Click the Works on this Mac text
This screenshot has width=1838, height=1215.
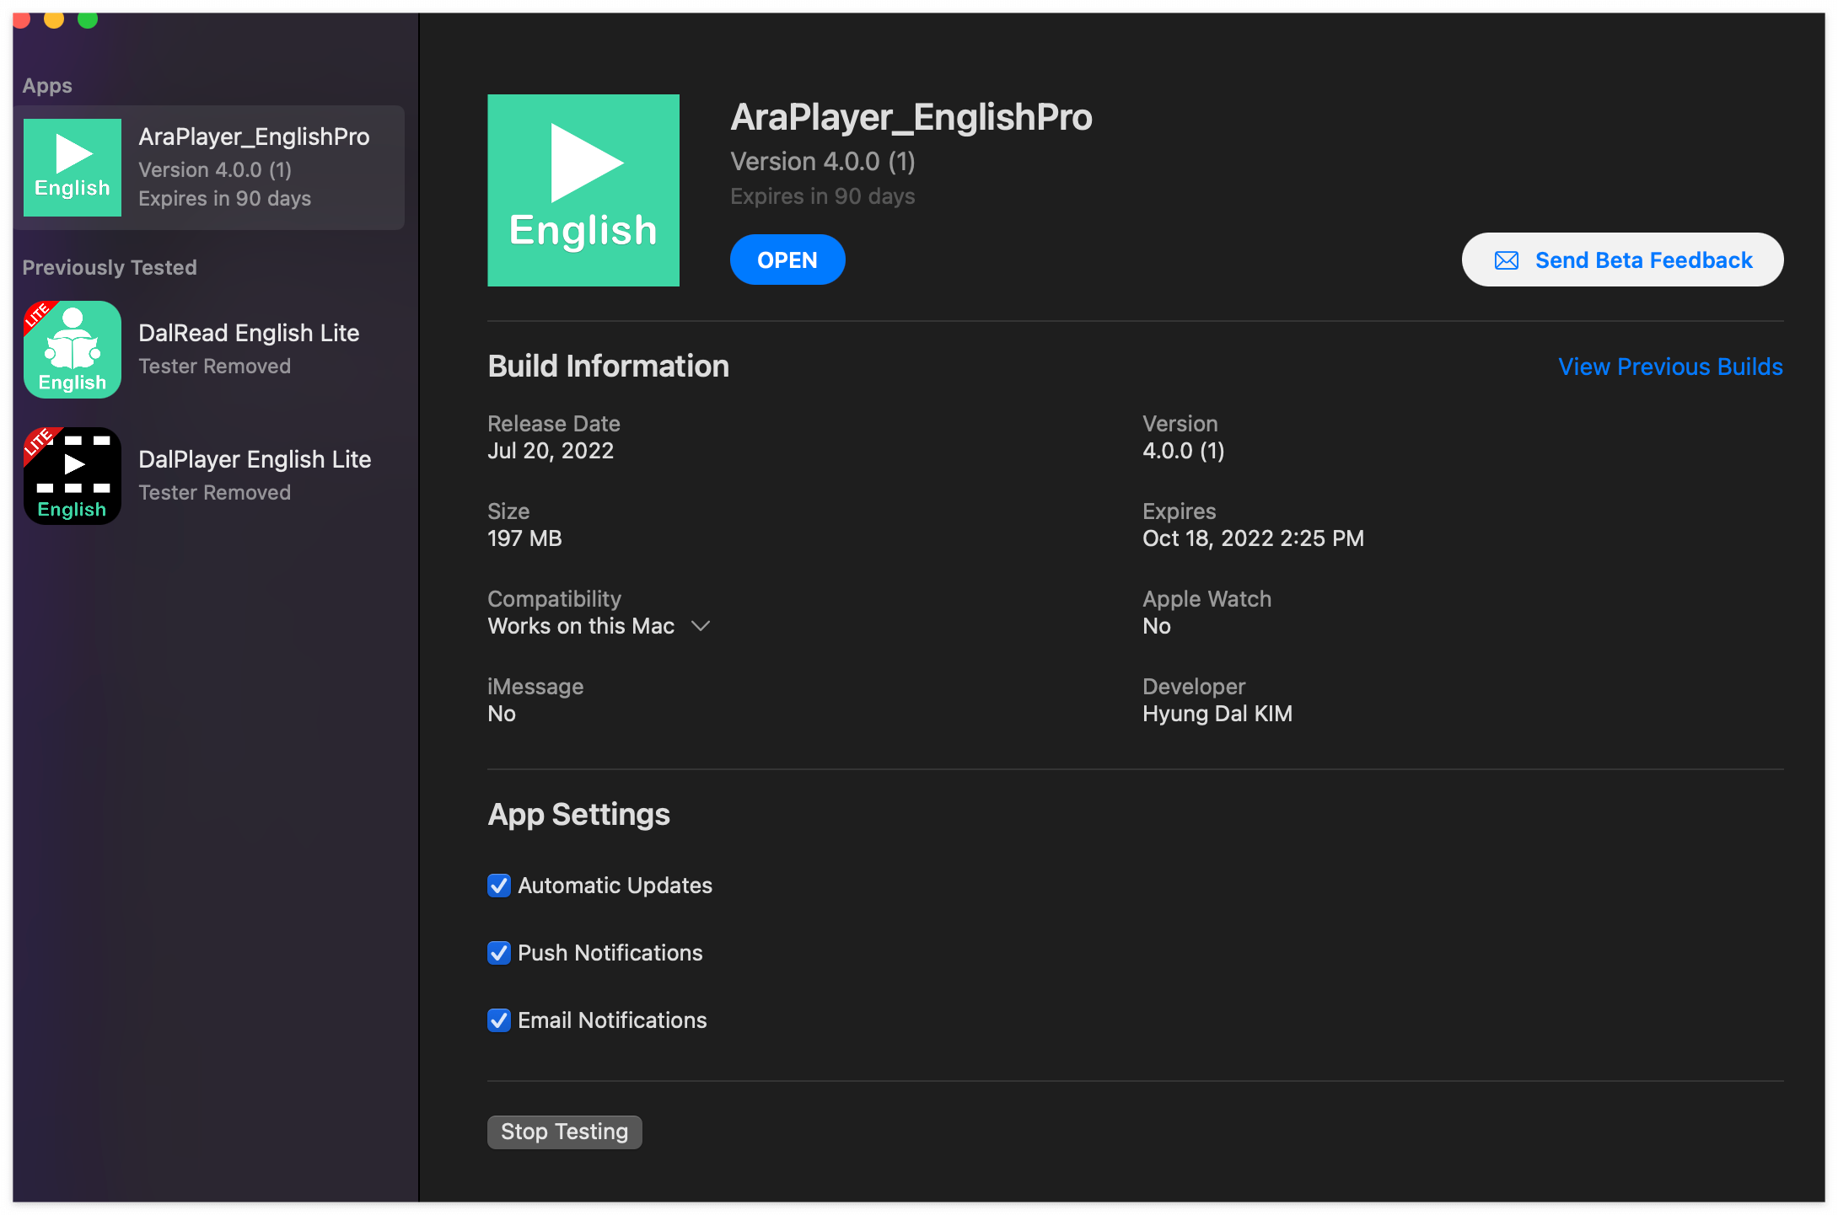(x=581, y=626)
